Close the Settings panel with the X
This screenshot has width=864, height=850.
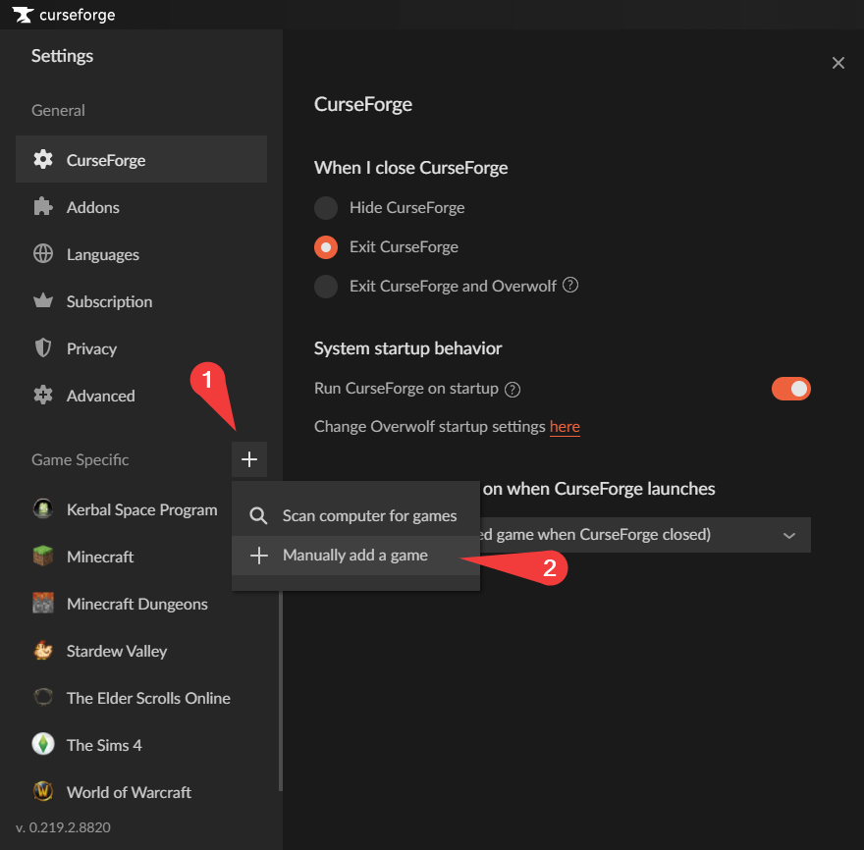(837, 63)
